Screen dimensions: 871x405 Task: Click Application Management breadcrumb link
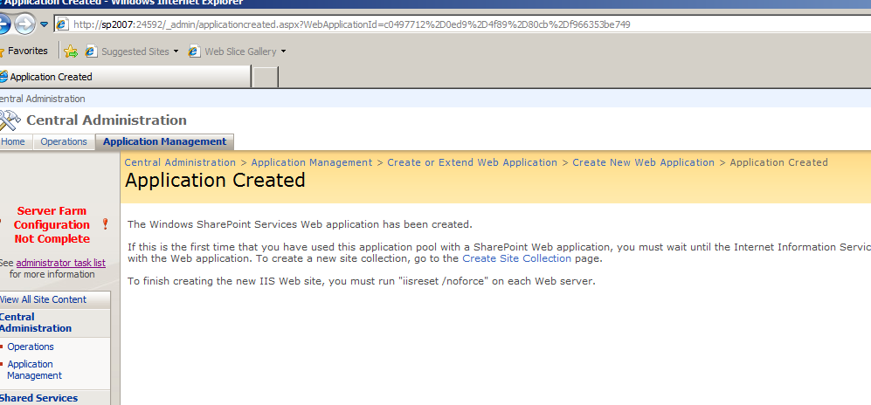(x=312, y=162)
